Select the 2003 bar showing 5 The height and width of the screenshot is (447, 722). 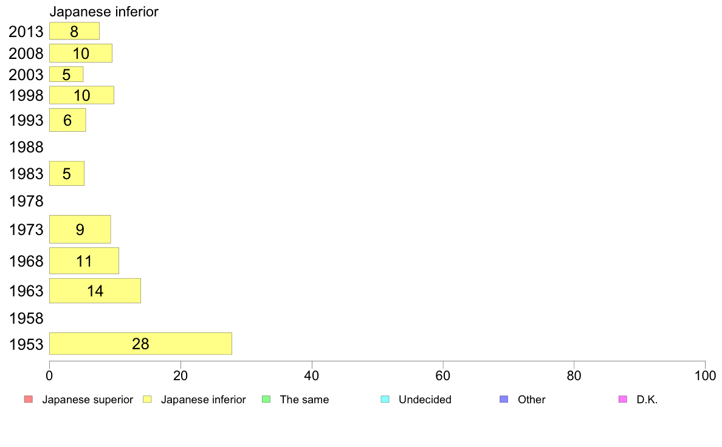tap(66, 74)
